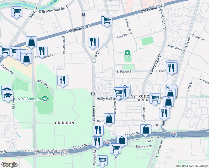Click the Main St label
This screenshot has height=168, width=209.
pyautogui.click(x=34, y=12)
